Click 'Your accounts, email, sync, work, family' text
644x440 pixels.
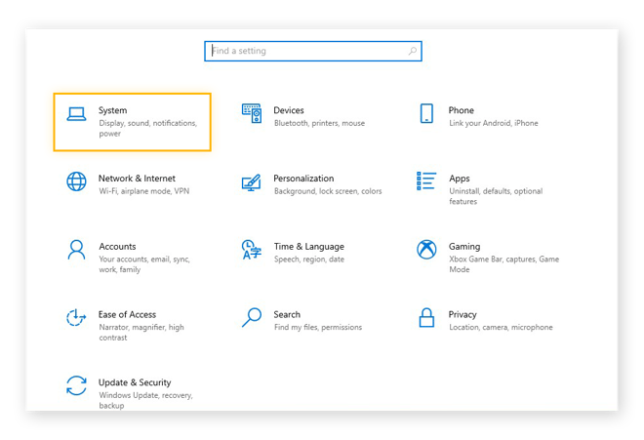click(144, 264)
